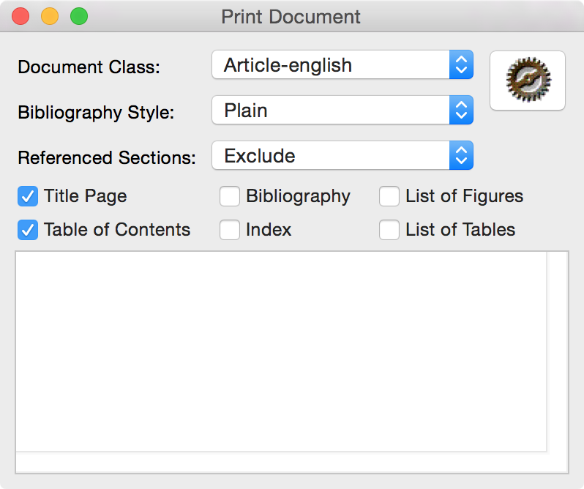Tick the List of Tables checkbox
The image size is (584, 489).
(x=389, y=230)
